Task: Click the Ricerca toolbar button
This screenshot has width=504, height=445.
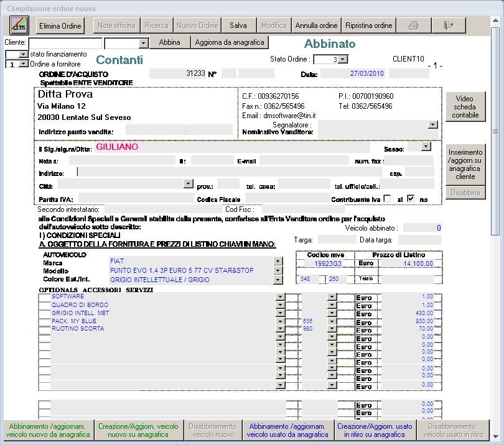Action: pyautogui.click(x=157, y=25)
